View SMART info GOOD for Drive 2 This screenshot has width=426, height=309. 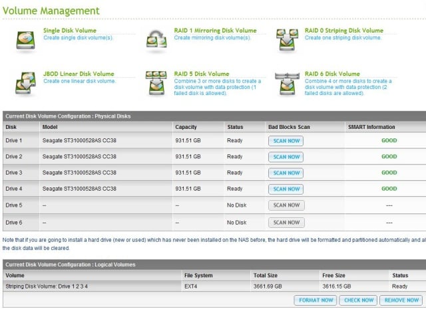(x=389, y=157)
